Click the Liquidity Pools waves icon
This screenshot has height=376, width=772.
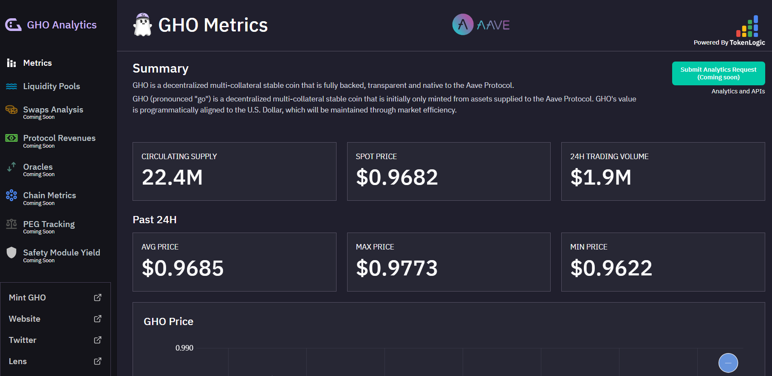coord(11,87)
